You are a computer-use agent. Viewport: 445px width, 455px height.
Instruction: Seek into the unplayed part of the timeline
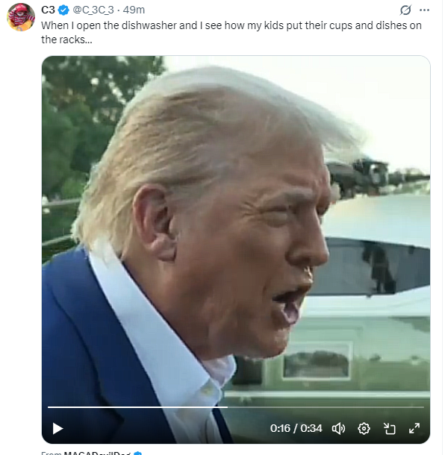click(x=326, y=407)
